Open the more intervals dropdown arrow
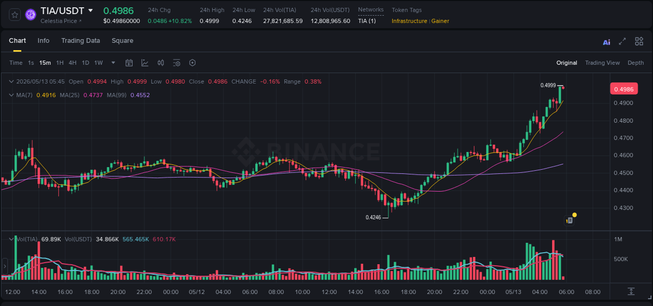The width and height of the screenshot is (653, 306). 113,63
